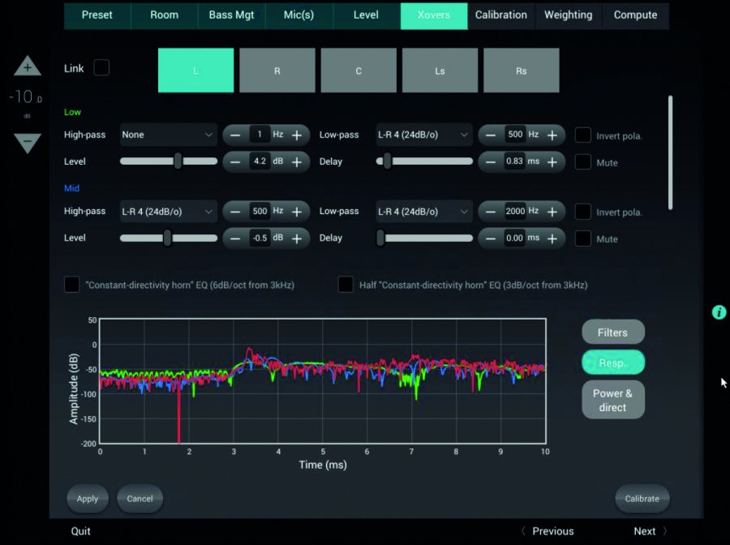
Task: Open the Bass Mgt tab
Action: click(231, 15)
